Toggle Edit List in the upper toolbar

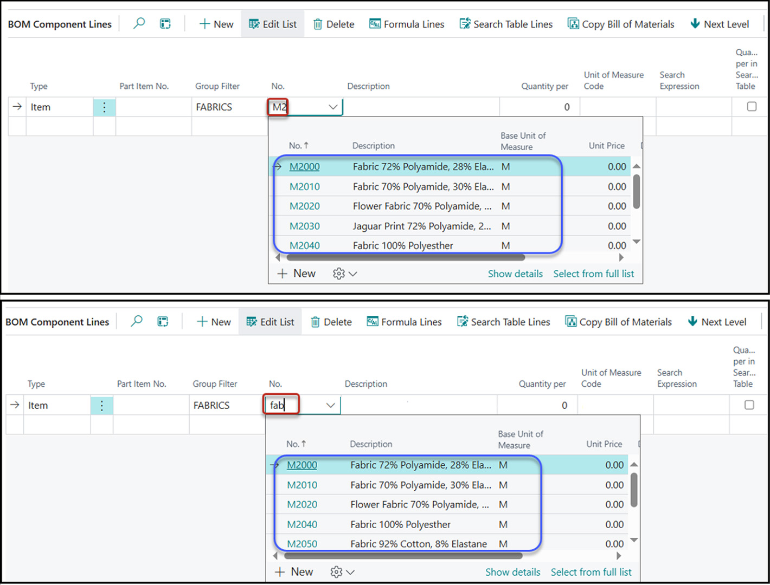pos(273,24)
